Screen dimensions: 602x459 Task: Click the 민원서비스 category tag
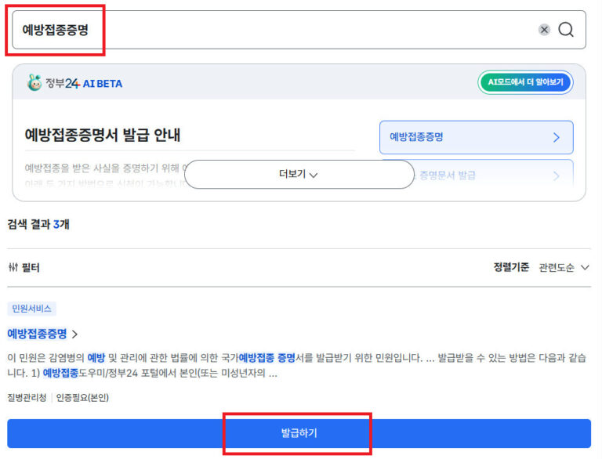tap(31, 309)
